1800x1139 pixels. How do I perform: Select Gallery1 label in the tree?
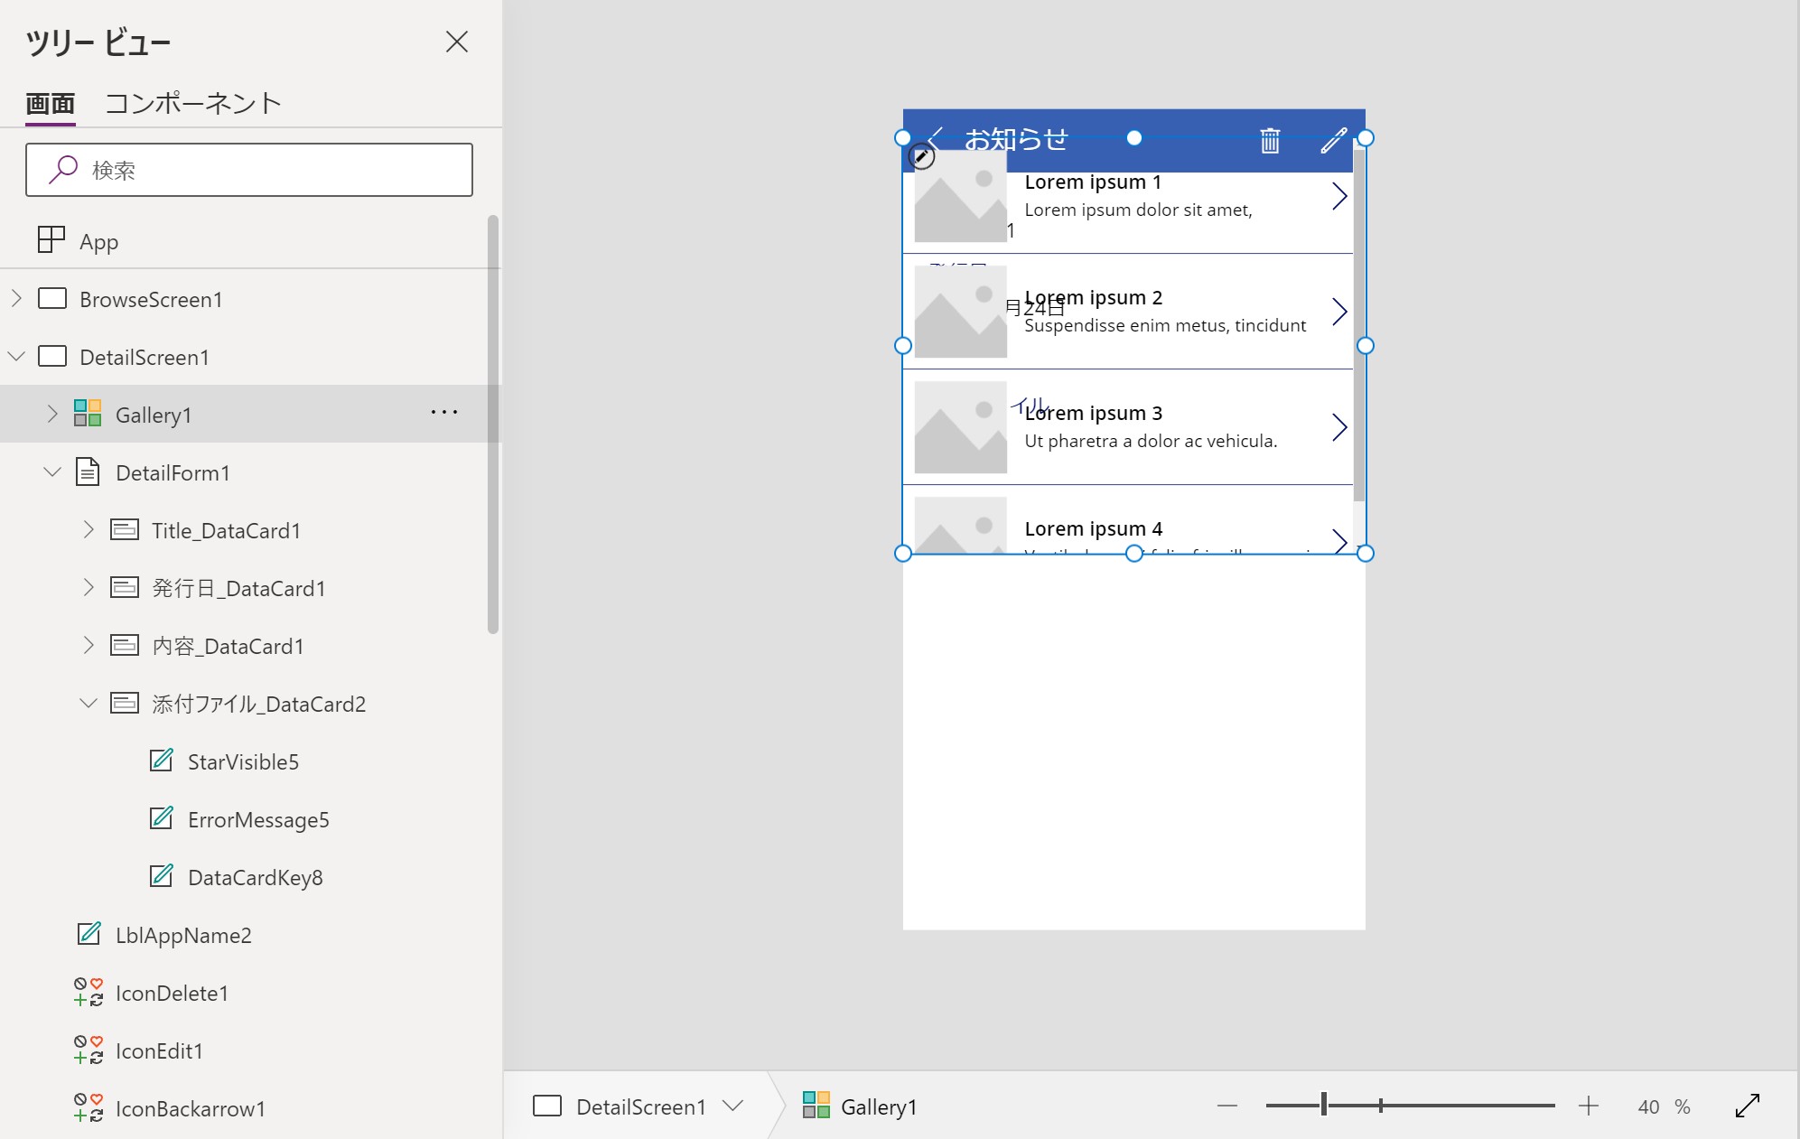click(x=154, y=415)
